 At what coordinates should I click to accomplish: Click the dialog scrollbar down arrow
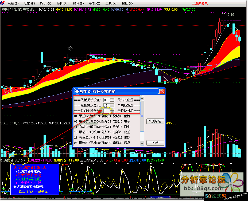pyautogui.click(x=142, y=143)
